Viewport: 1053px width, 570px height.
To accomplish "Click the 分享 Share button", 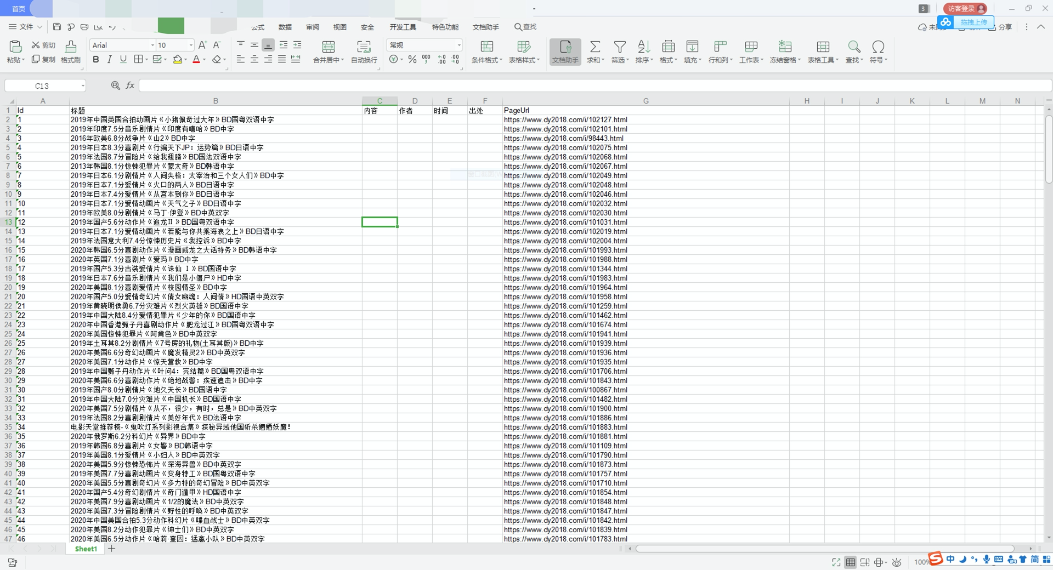I will point(1000,27).
